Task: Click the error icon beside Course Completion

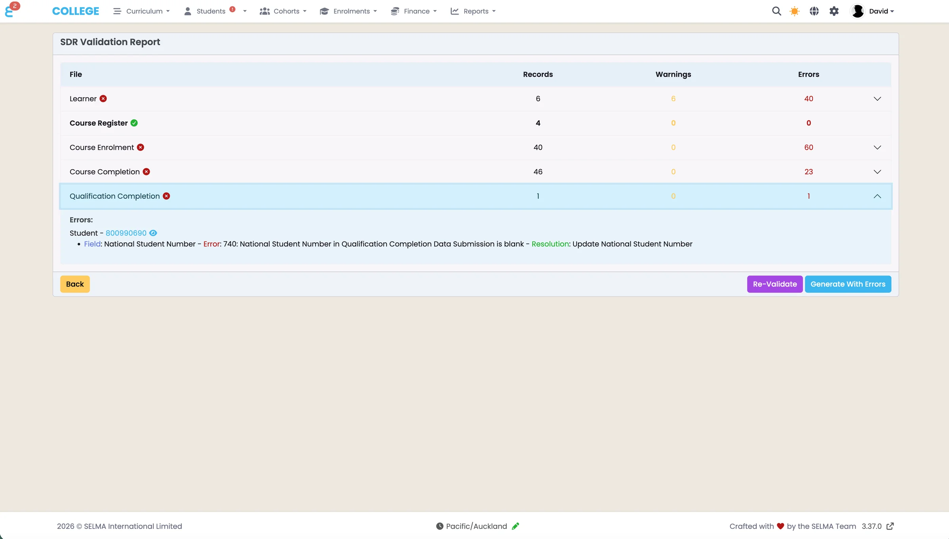Action: 146,171
